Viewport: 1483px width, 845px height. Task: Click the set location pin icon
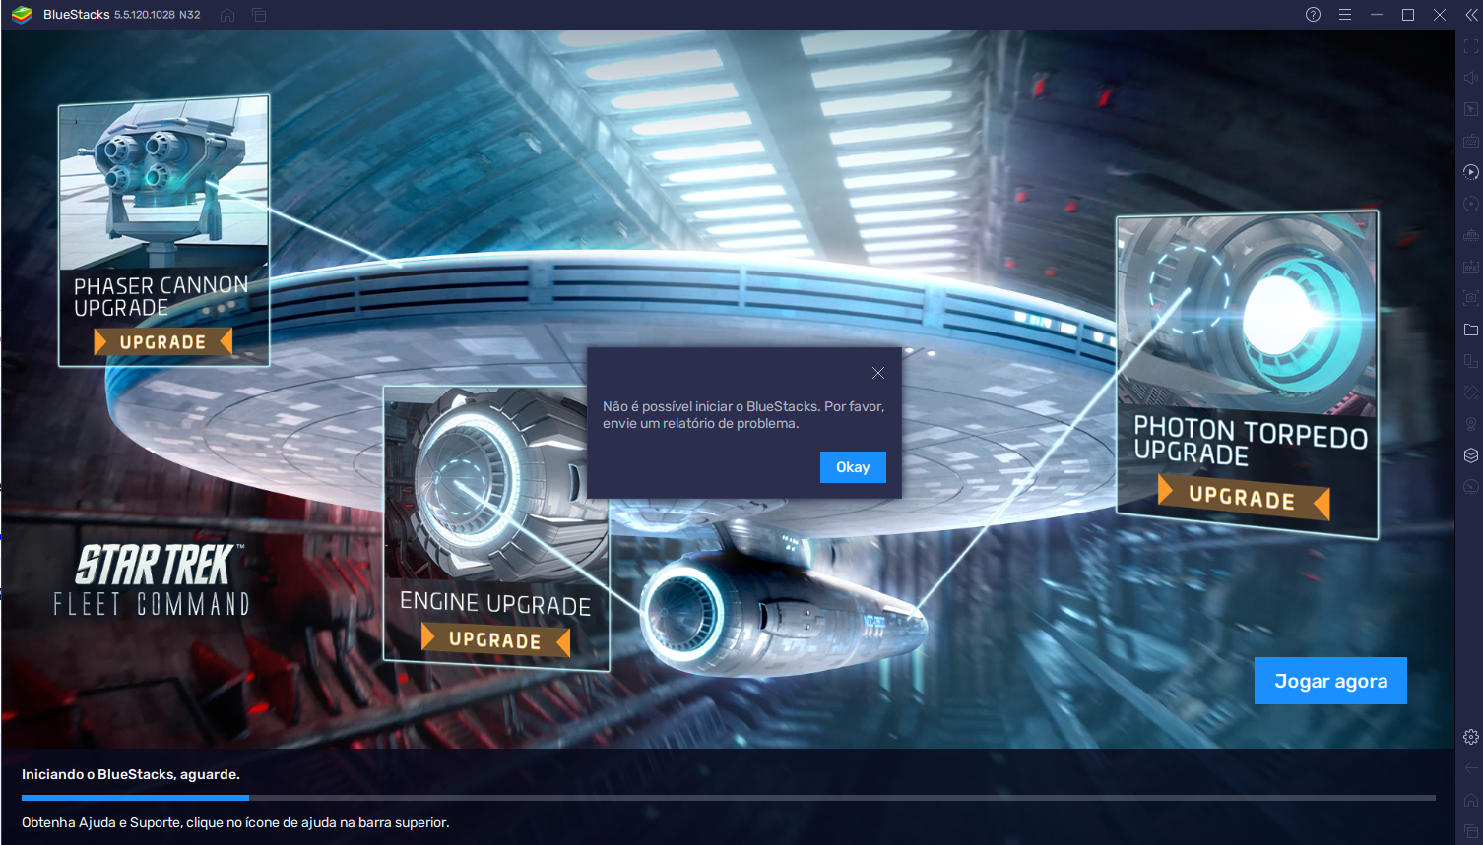coord(1471,424)
